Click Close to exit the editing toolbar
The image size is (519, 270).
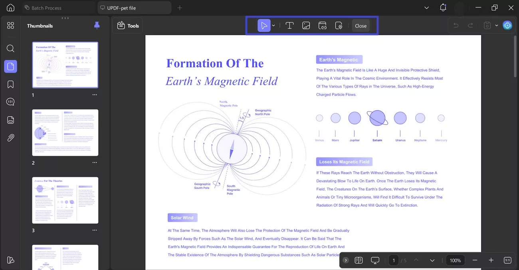(361, 25)
